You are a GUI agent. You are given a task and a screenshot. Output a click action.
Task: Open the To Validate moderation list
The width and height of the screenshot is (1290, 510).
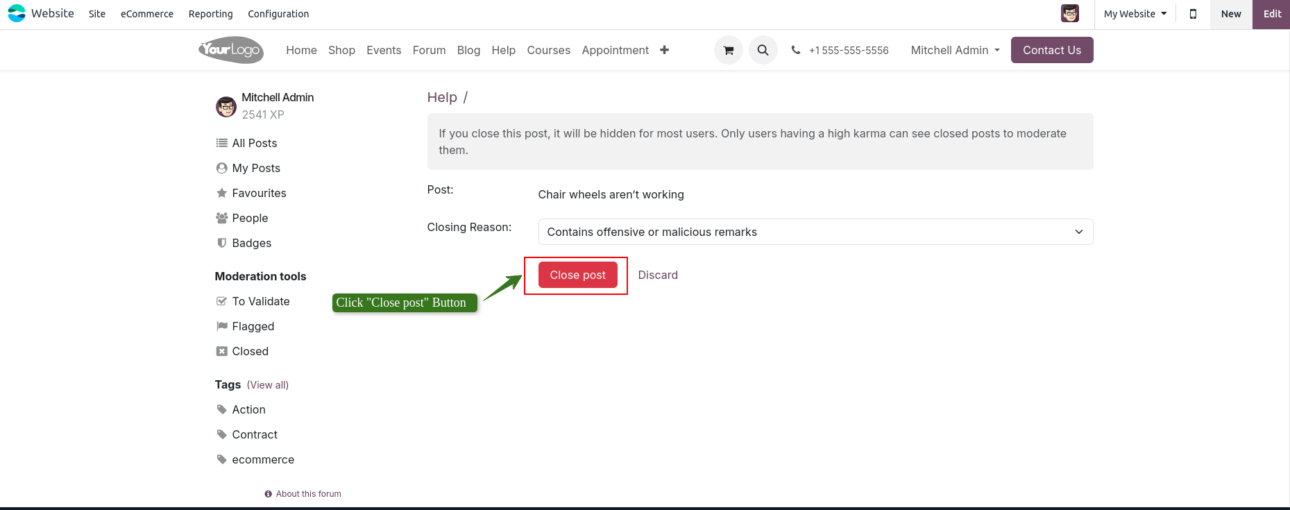(260, 301)
